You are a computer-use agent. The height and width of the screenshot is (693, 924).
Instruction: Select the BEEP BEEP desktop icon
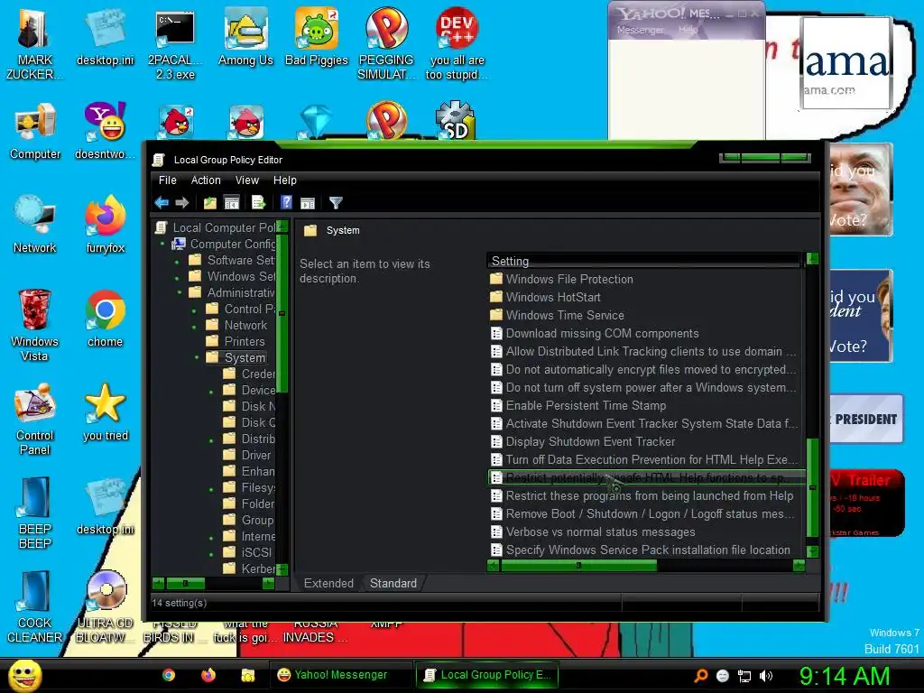tap(35, 513)
